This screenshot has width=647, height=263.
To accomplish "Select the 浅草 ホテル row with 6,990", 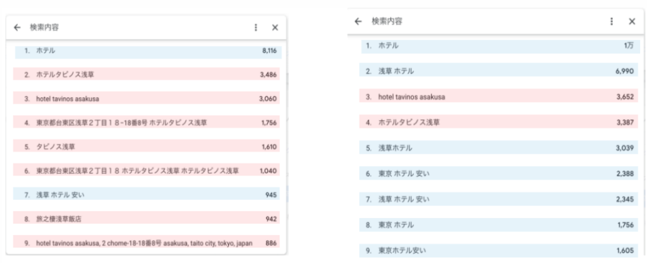I will tap(499, 71).
